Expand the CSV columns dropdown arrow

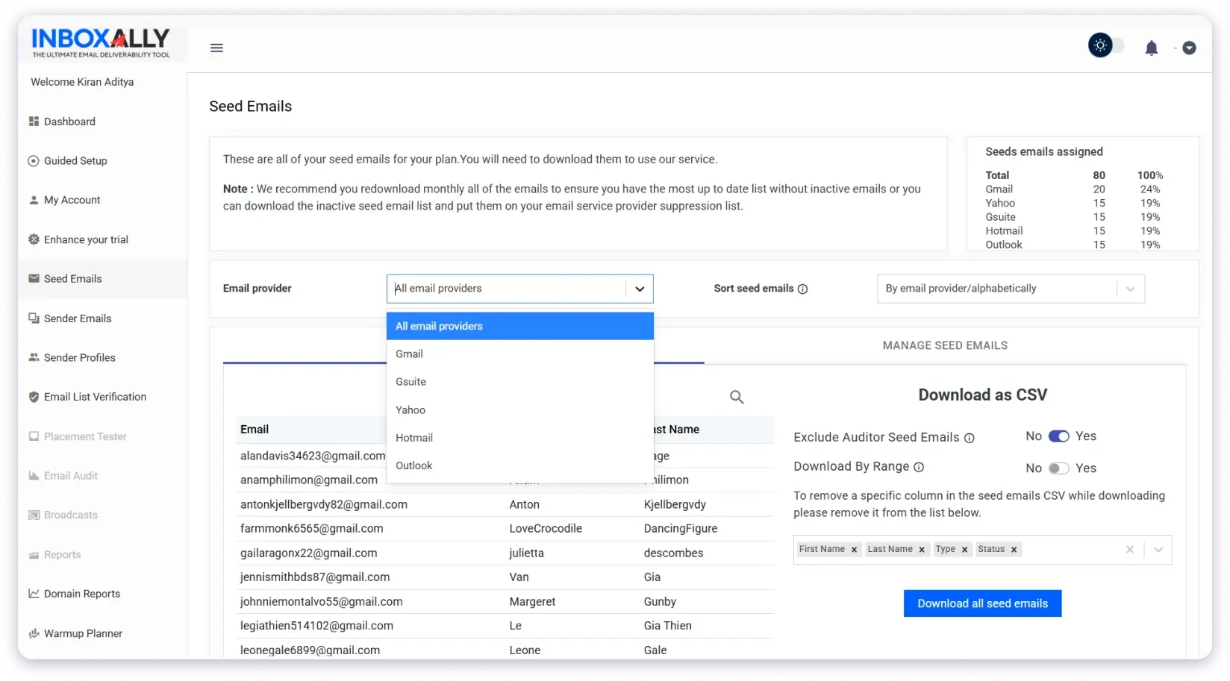(1158, 550)
